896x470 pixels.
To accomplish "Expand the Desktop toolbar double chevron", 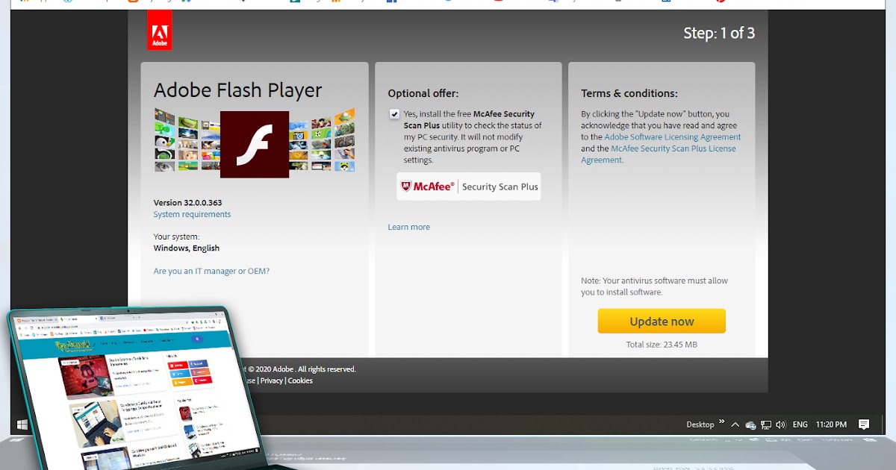I will coord(722,422).
